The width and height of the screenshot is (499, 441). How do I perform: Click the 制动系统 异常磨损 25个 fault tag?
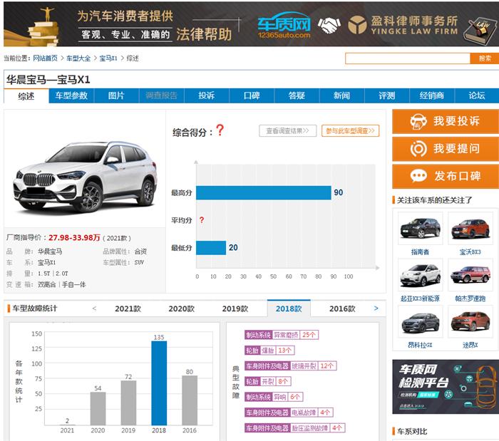[282, 335]
